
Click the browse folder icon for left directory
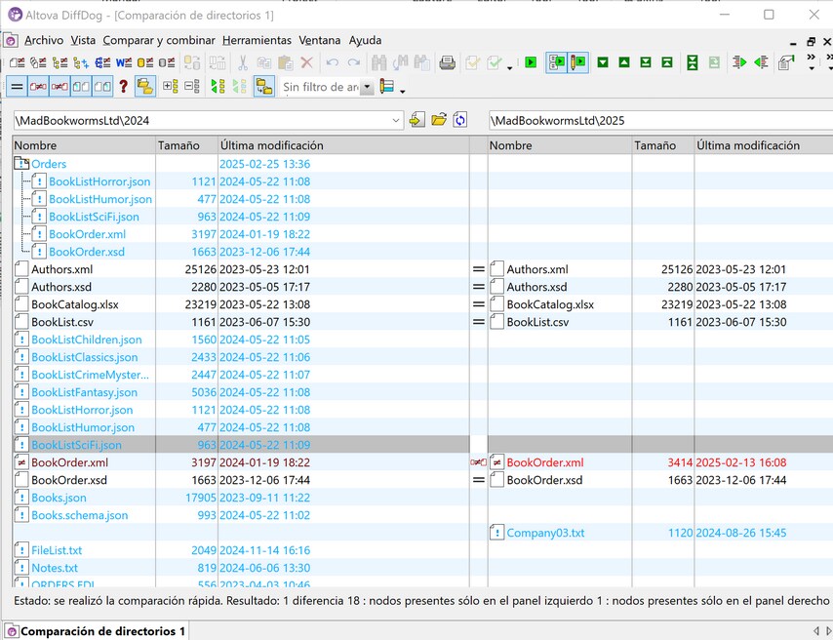(x=438, y=120)
